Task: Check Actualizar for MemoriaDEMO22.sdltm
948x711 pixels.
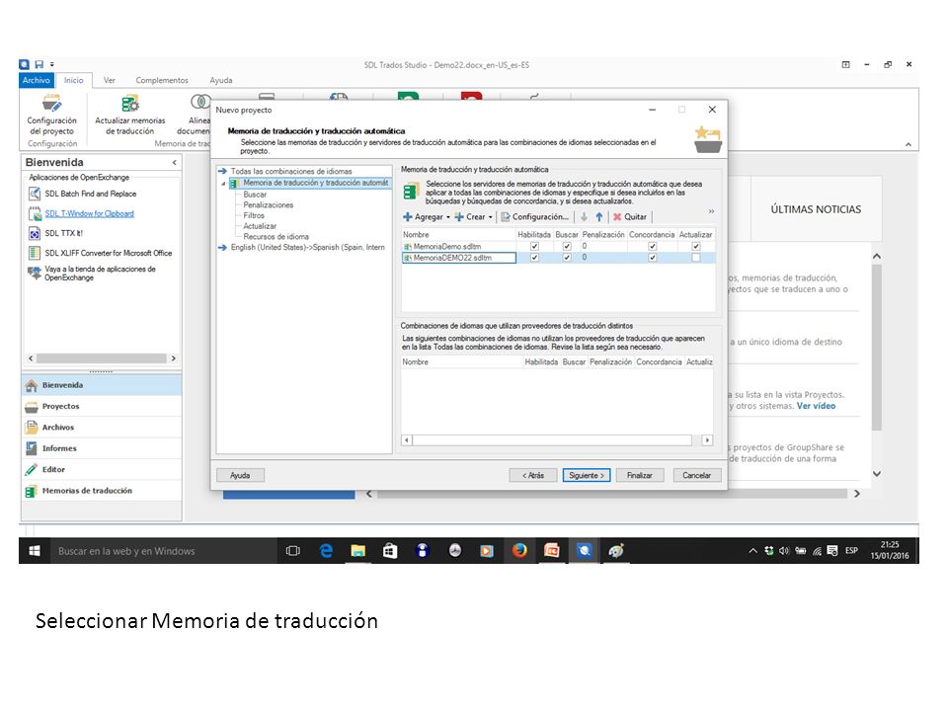Action: (696, 258)
